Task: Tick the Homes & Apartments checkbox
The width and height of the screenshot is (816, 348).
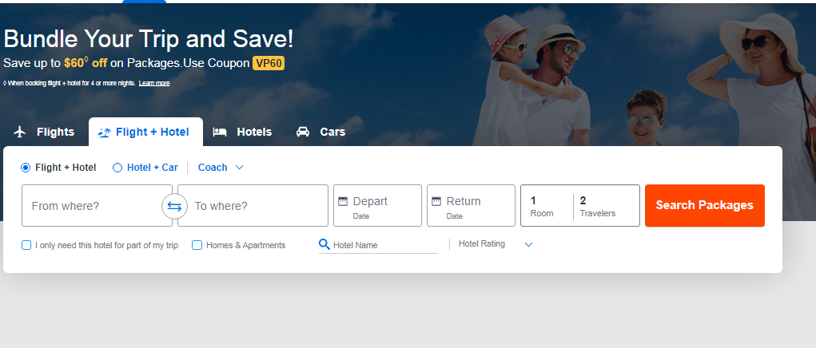Action: (197, 245)
